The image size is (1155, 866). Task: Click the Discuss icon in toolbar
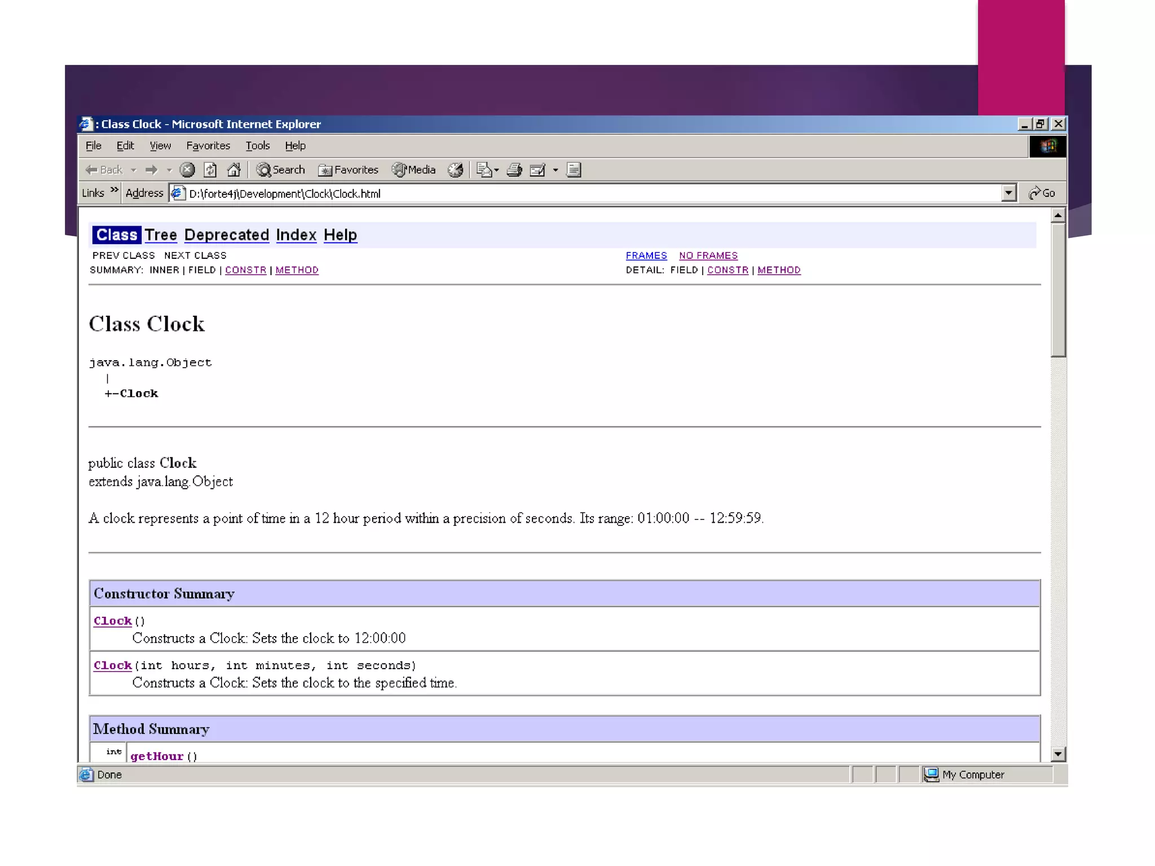pyautogui.click(x=574, y=170)
